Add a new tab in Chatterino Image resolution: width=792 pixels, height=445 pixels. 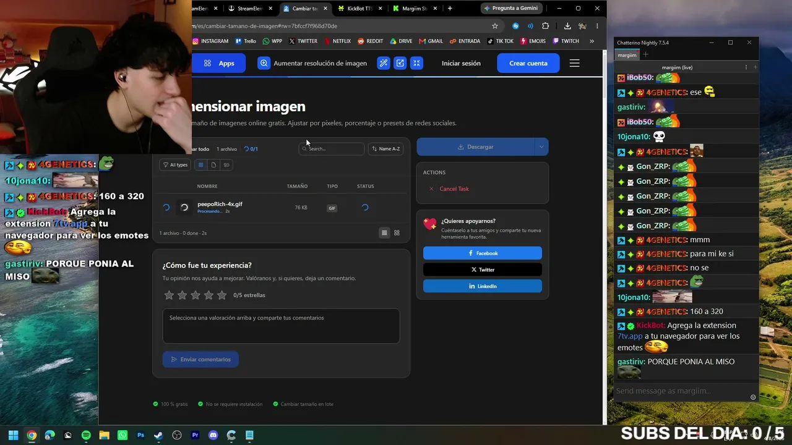tap(645, 54)
